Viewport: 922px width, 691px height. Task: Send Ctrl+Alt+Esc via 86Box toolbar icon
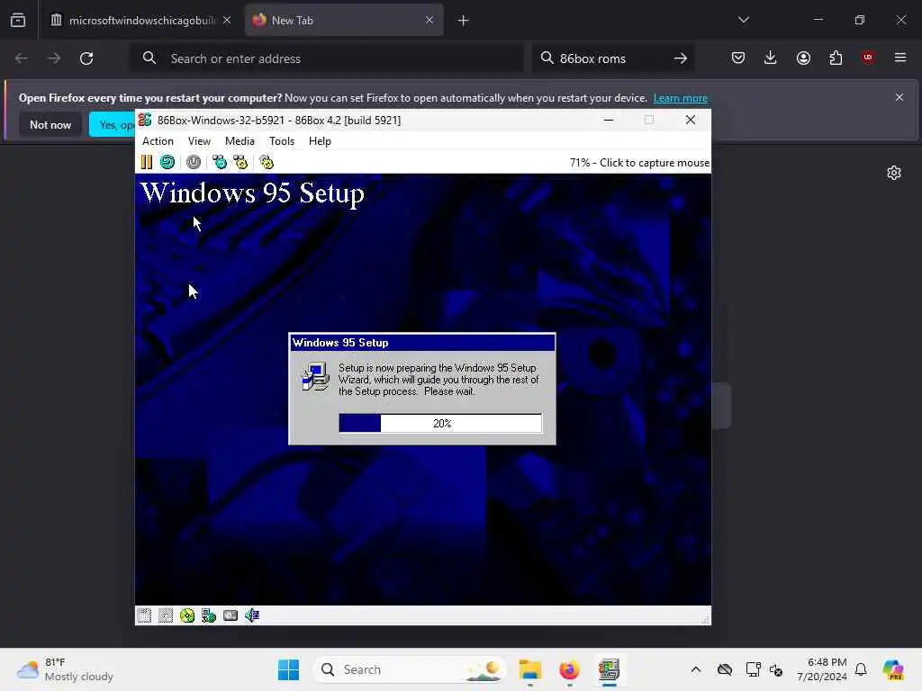(x=240, y=162)
